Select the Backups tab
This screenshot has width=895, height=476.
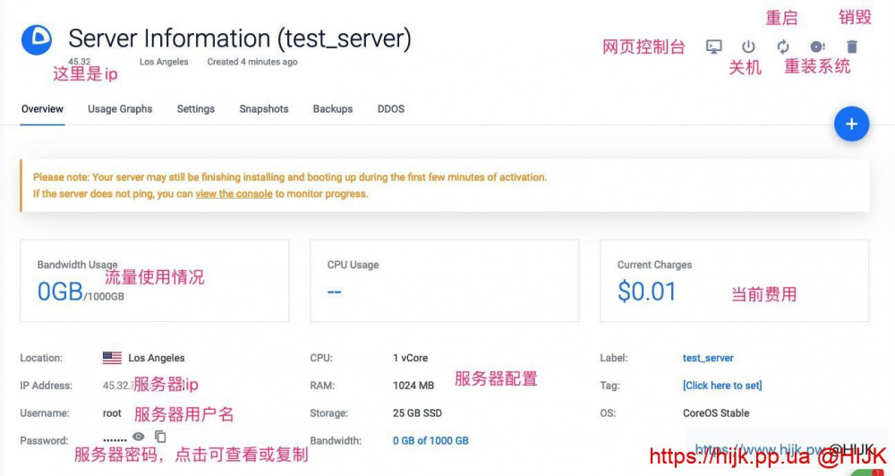(x=332, y=109)
